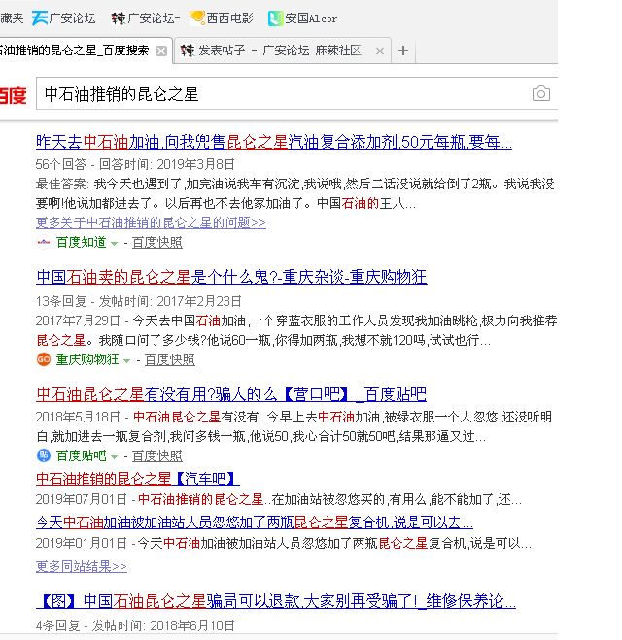
Task: Click the orange 重庆购物狂 site icon
Action: [x=43, y=359]
